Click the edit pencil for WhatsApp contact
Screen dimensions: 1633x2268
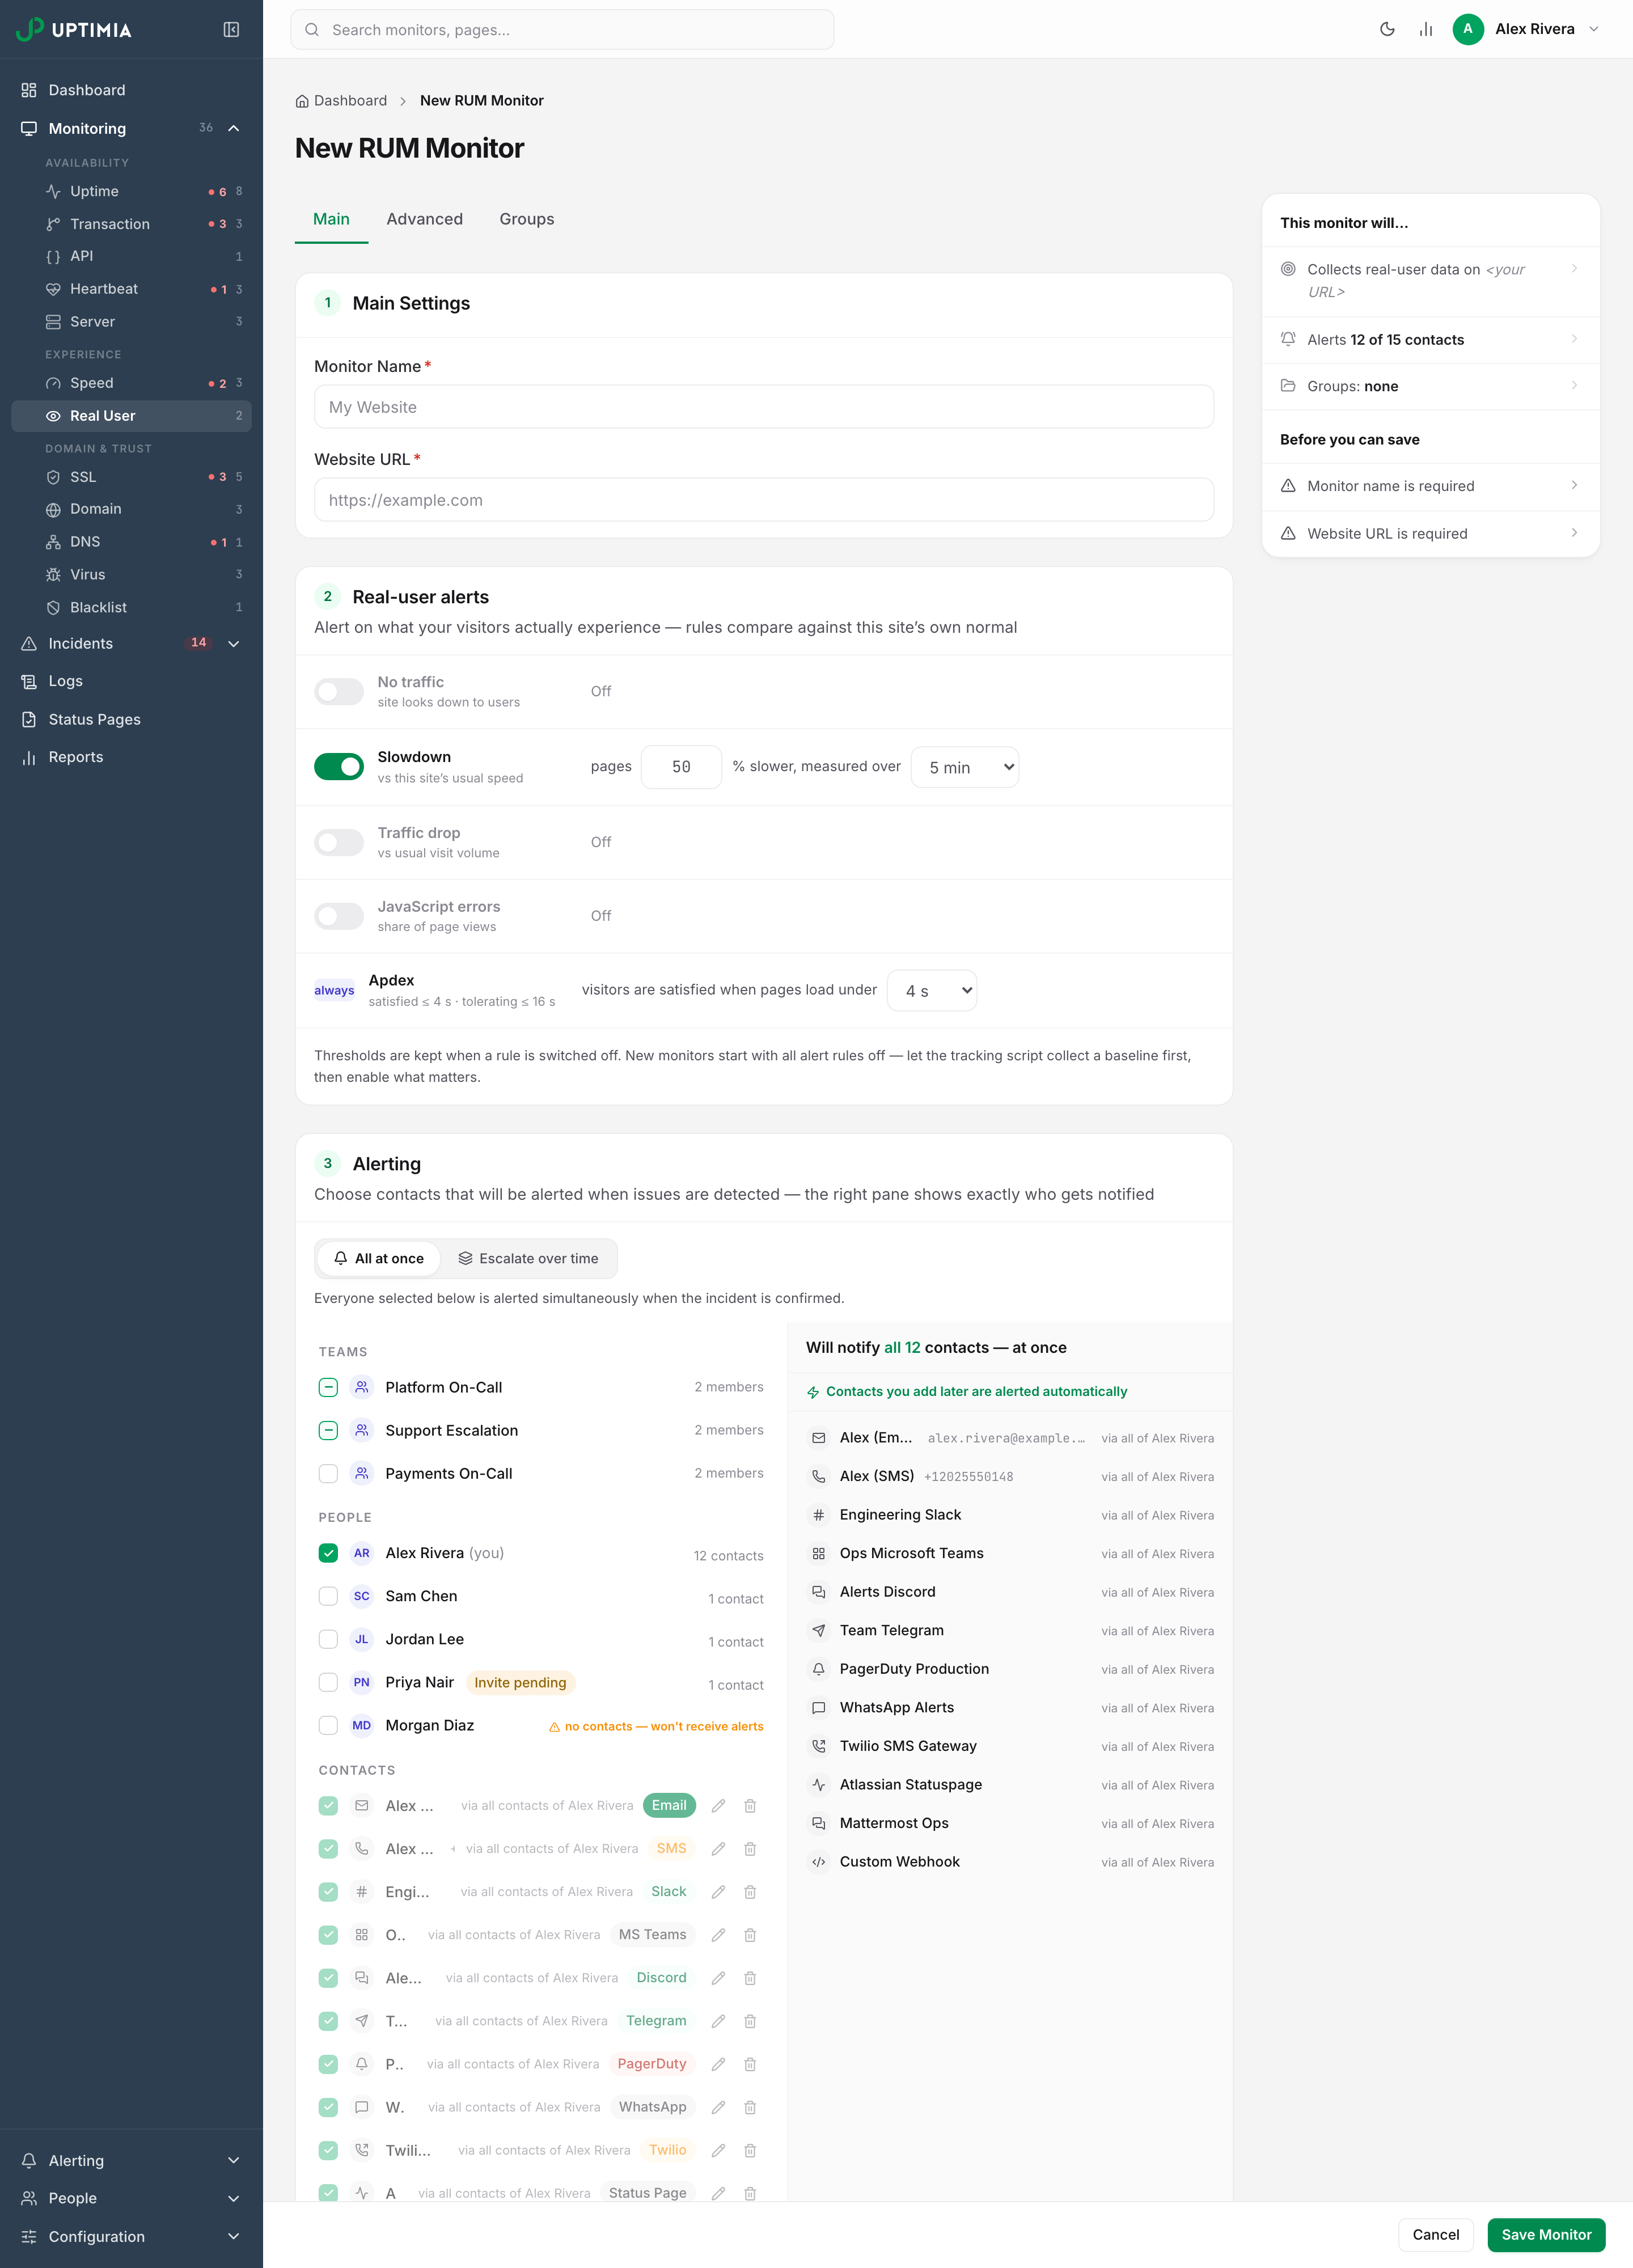click(x=718, y=2107)
